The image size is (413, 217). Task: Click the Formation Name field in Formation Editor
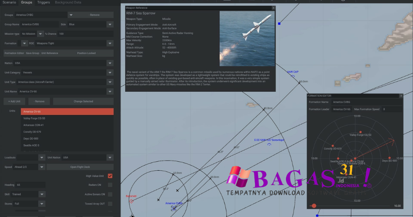(366, 102)
